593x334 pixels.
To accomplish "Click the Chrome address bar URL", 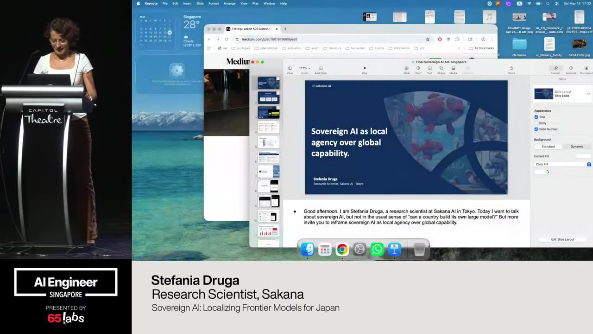I will pos(270,39).
